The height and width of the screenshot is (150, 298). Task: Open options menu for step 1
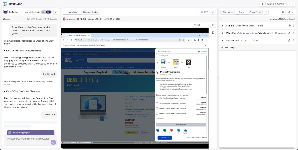pyautogui.click(x=293, y=26)
